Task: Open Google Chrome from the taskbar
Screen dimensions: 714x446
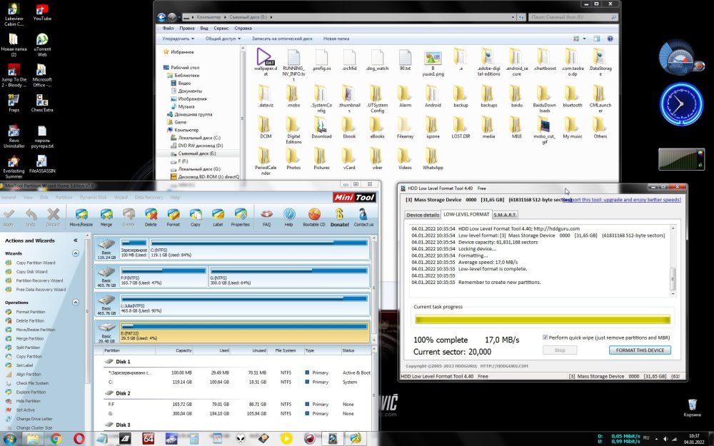Action: (55, 438)
